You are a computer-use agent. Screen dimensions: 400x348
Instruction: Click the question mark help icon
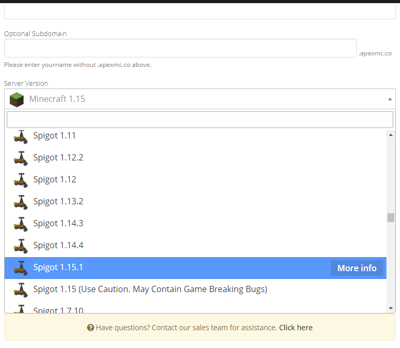[x=90, y=328]
